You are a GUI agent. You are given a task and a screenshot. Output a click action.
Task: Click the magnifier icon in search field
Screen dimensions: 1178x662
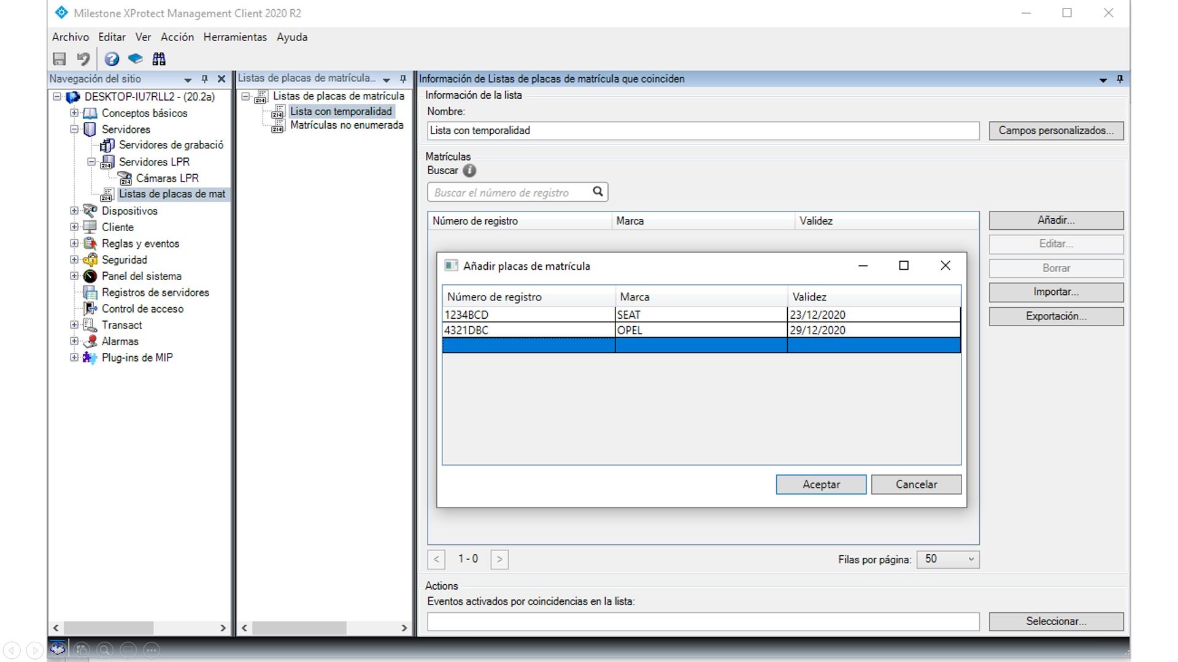coord(598,192)
